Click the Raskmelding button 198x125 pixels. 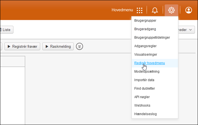click(x=58, y=46)
